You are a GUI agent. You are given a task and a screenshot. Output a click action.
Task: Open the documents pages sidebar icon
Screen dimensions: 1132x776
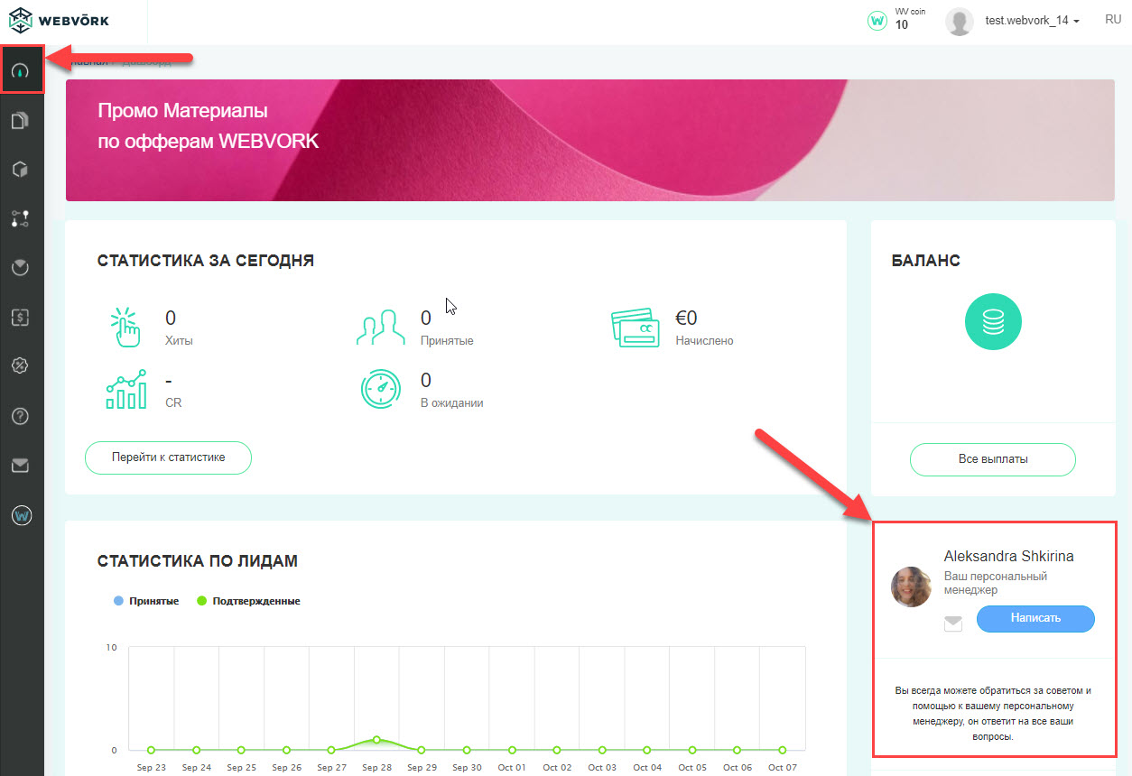tap(21, 120)
